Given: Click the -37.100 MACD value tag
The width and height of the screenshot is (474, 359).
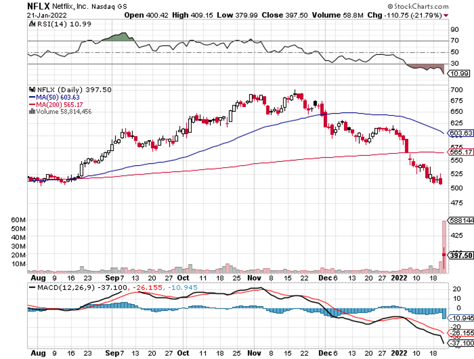Looking at the screenshot, I should point(460,343).
